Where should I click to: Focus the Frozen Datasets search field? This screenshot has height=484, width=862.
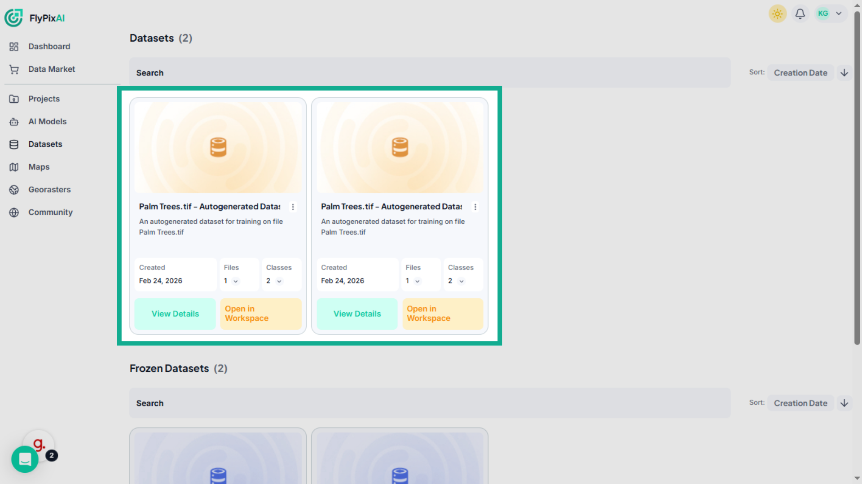coord(430,403)
